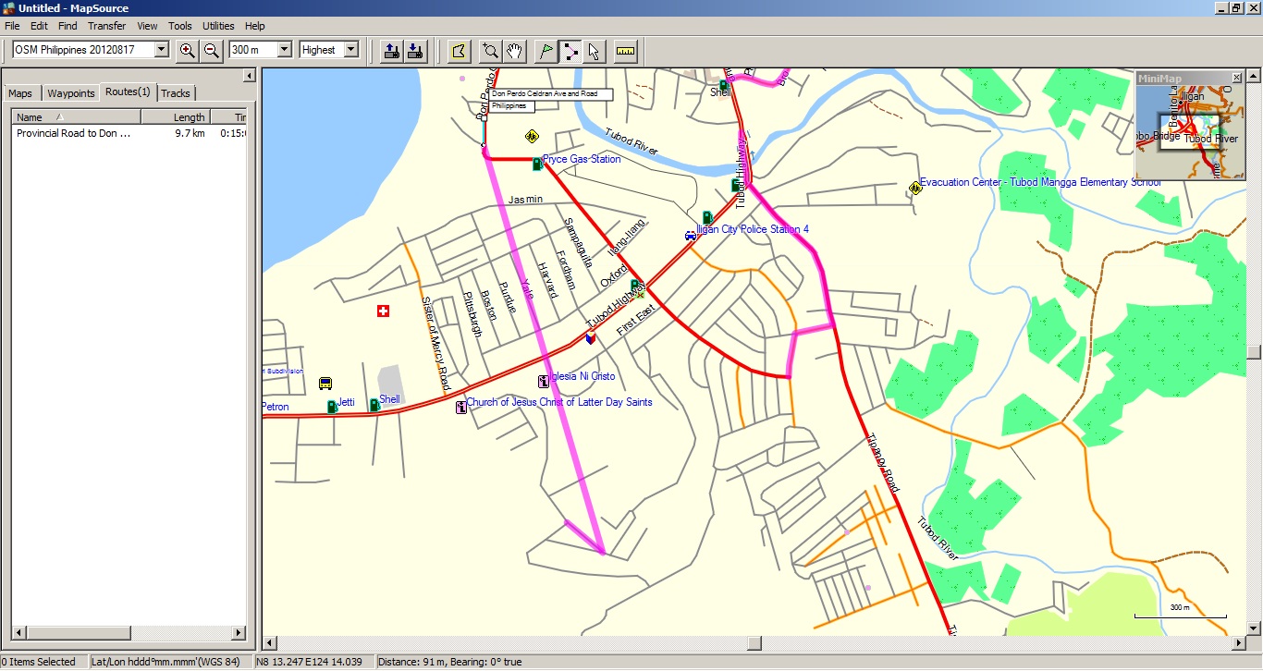The height and width of the screenshot is (671, 1263).
Task: Click the yellow bus stop icon
Action: (325, 383)
